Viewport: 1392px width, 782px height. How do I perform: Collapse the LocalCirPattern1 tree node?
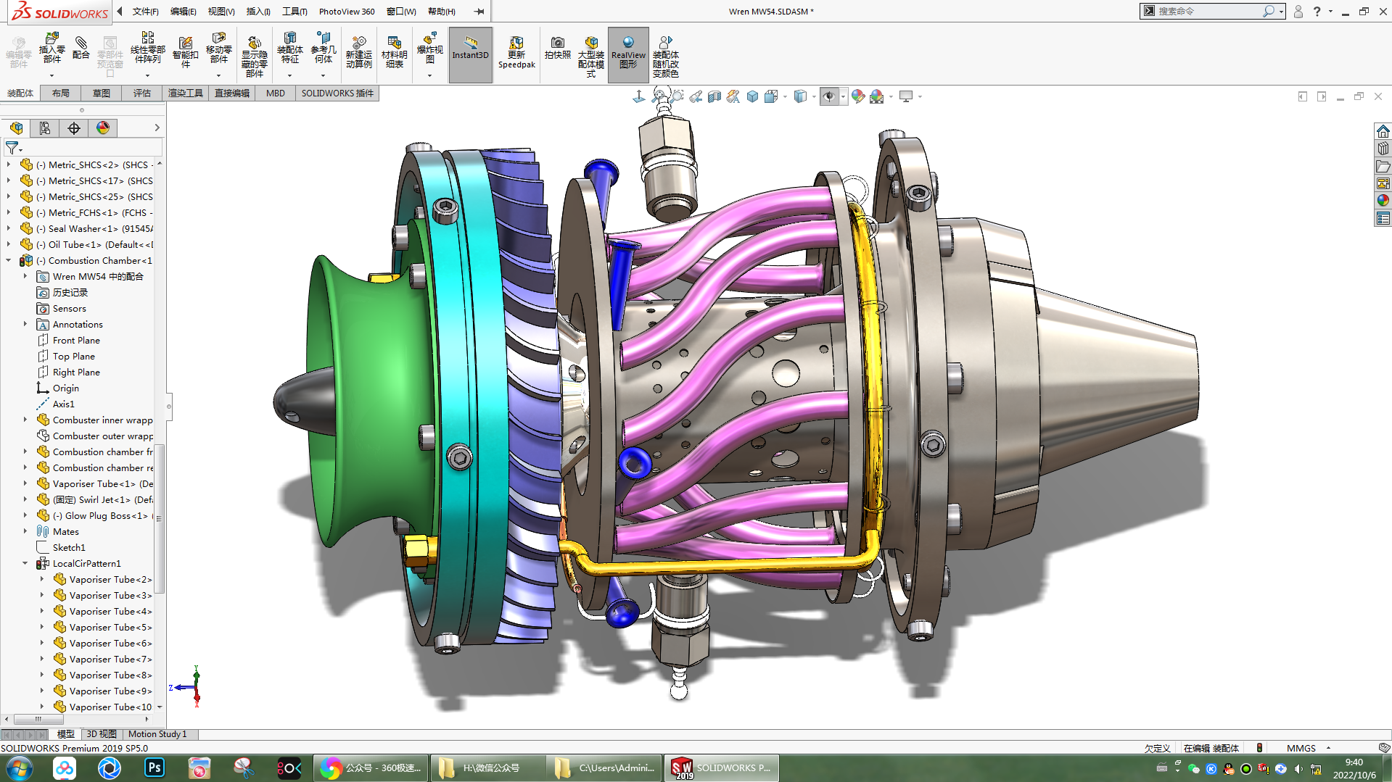click(x=25, y=563)
